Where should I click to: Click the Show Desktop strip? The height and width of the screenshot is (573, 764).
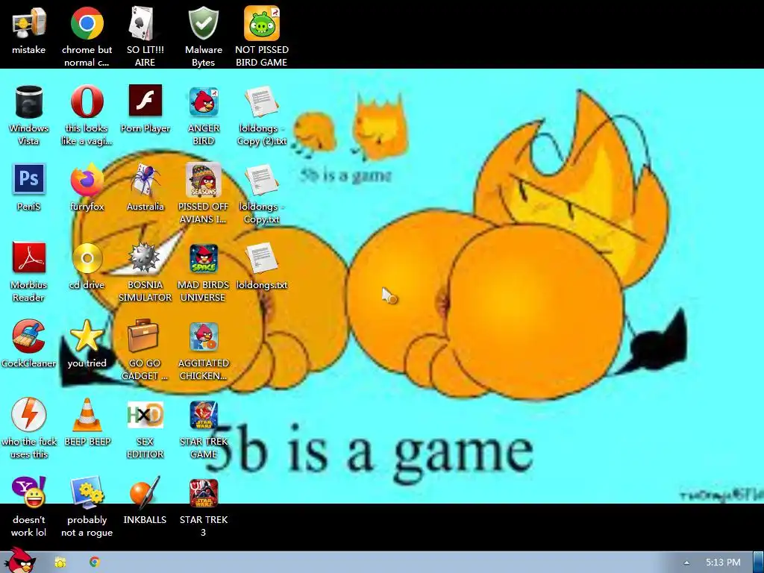point(759,563)
